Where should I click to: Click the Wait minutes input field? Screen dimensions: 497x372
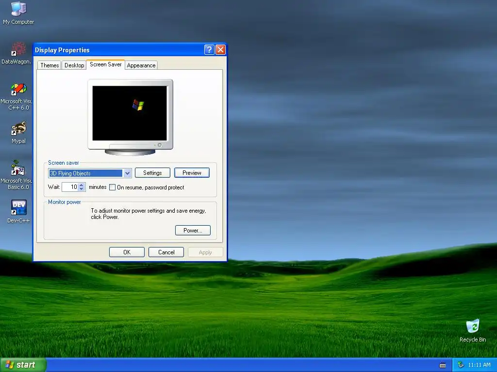(70, 187)
